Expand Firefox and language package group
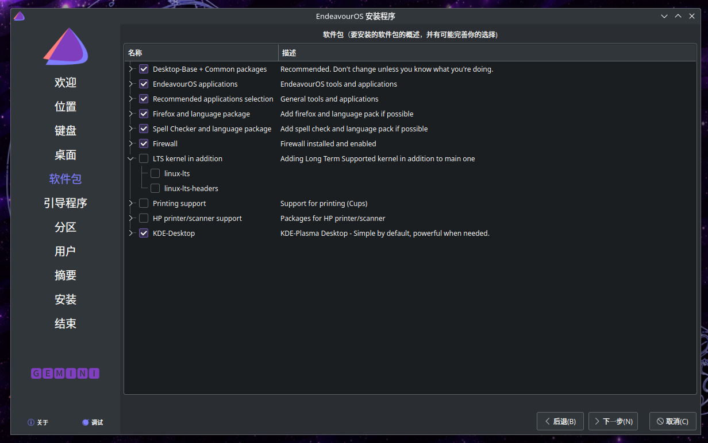The width and height of the screenshot is (708, 443). pos(131,114)
